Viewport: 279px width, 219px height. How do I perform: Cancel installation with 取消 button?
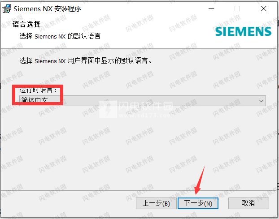click(248, 203)
